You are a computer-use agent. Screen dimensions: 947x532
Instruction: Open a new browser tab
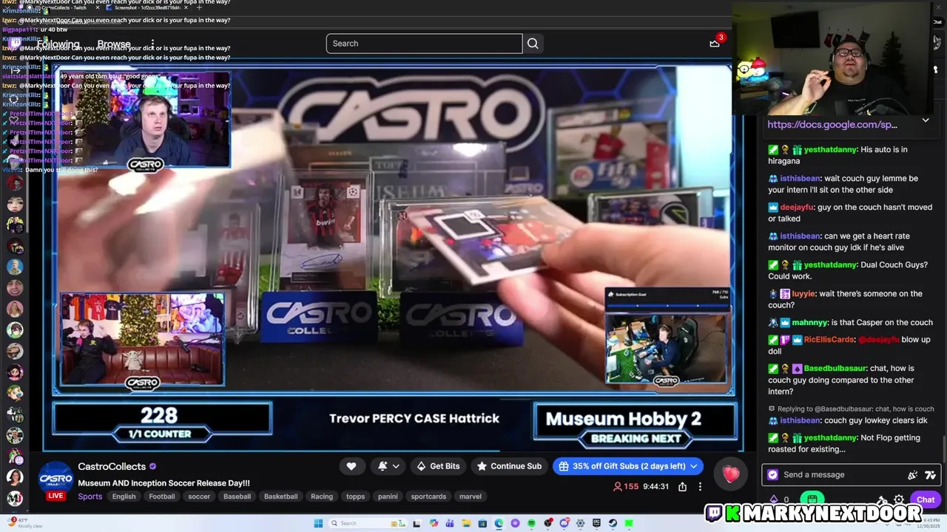click(x=199, y=7)
